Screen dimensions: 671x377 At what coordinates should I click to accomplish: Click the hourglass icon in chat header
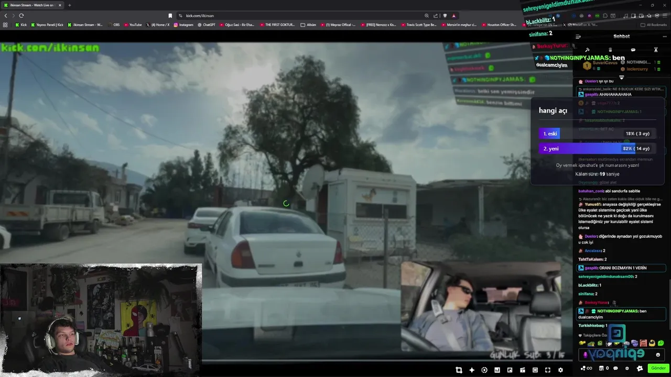pyautogui.click(x=656, y=50)
